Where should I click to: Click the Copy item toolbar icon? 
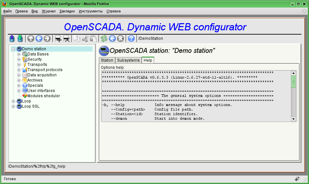pos(77,38)
